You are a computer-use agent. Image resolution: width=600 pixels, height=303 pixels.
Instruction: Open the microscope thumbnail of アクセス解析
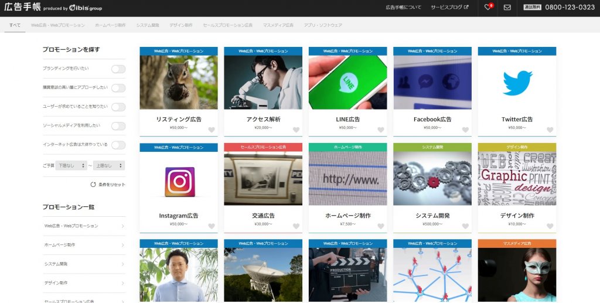263,82
